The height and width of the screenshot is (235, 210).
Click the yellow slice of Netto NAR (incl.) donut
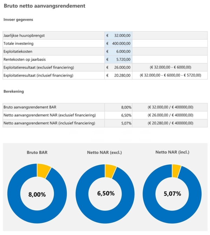click(176, 170)
